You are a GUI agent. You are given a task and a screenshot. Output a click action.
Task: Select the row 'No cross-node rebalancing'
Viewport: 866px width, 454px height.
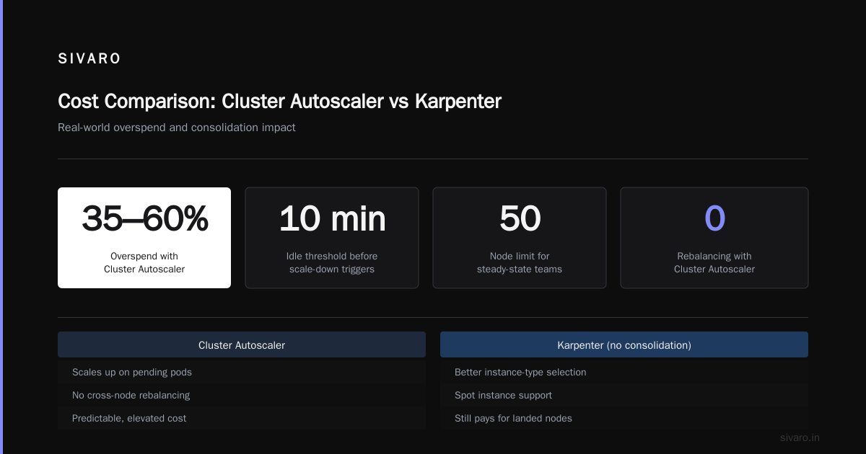point(242,395)
